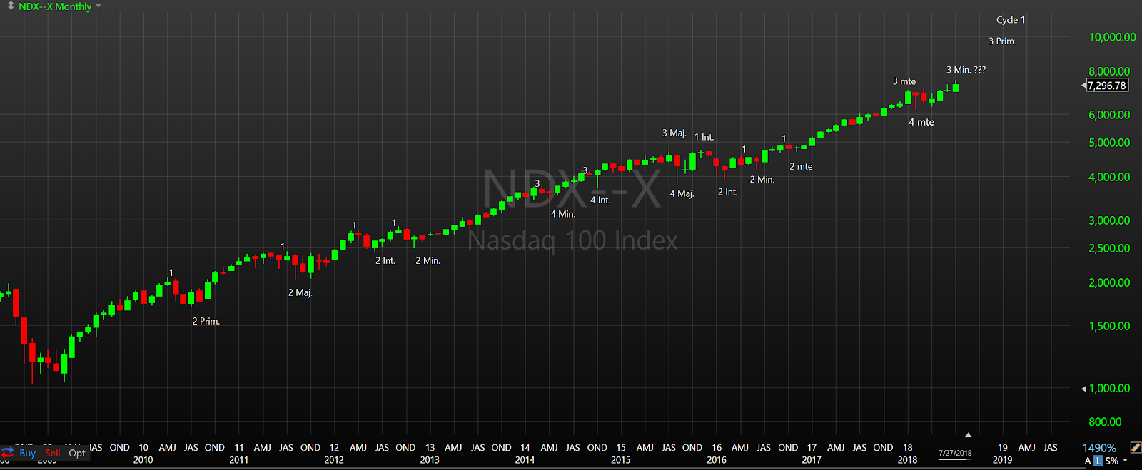This screenshot has width=1142, height=470.
Task: Click the '2 Prim.' wave label
Action: [x=206, y=321]
